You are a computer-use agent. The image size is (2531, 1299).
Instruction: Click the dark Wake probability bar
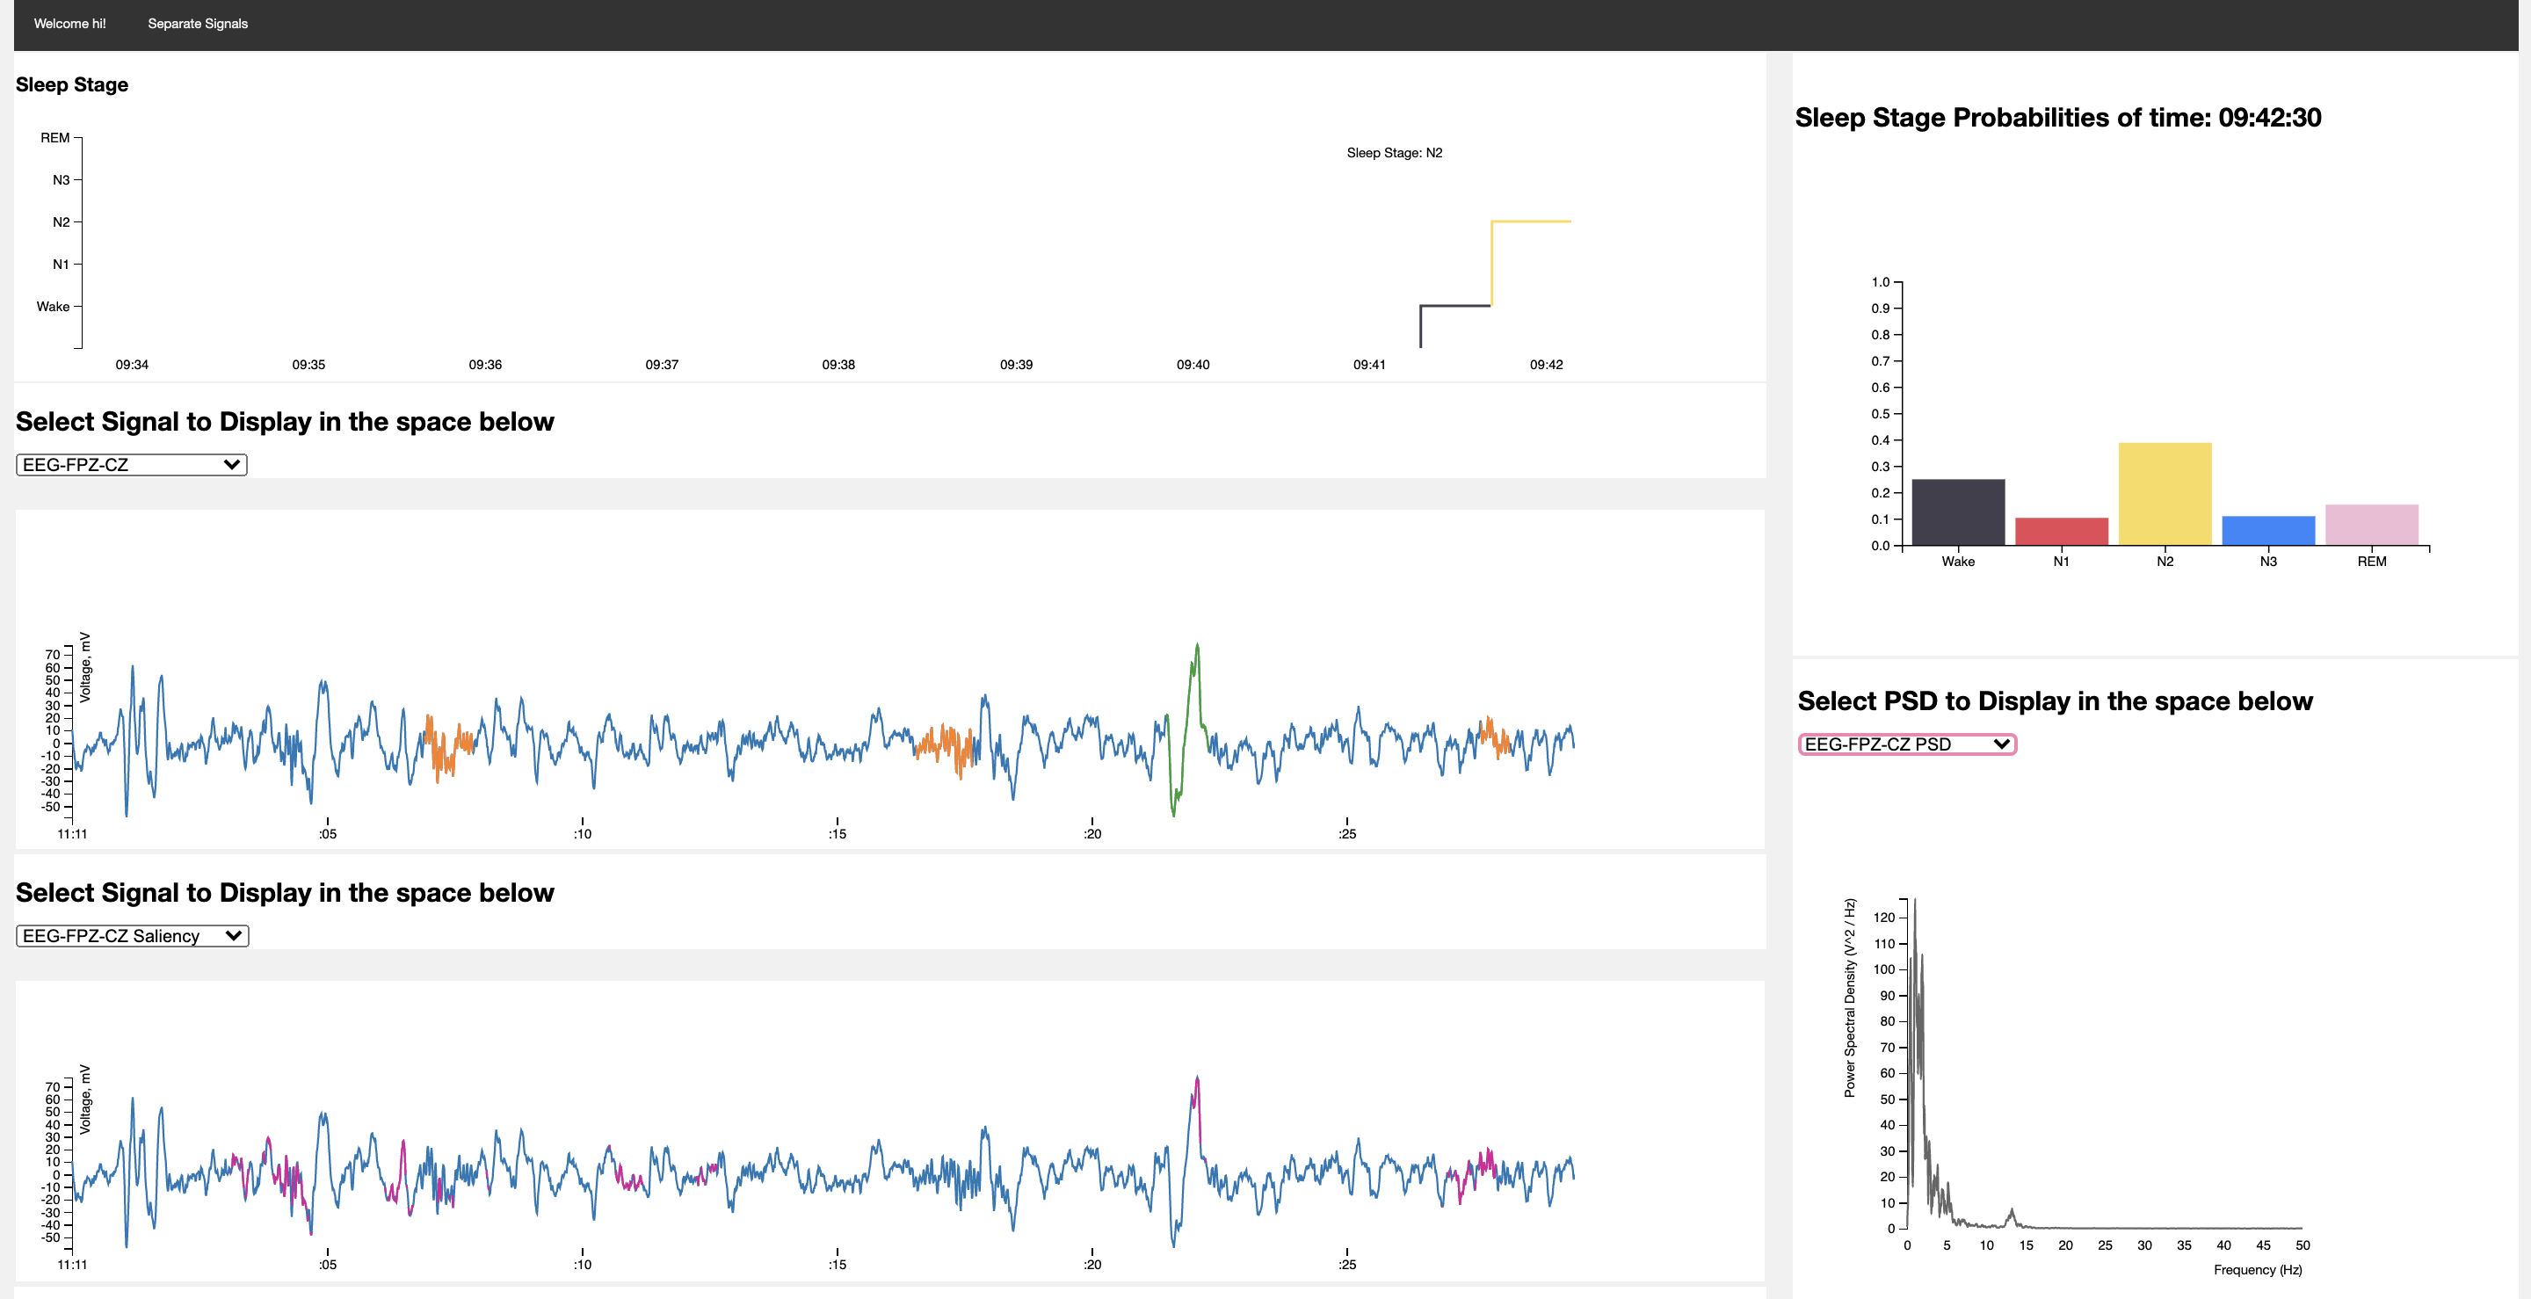click(x=1957, y=512)
